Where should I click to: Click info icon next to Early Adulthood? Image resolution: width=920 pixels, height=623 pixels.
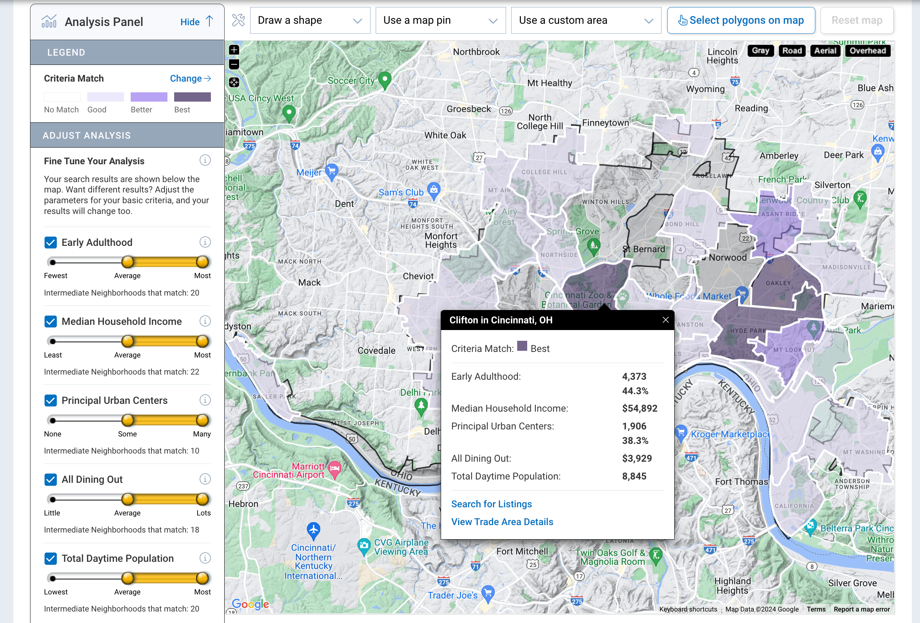[205, 242]
